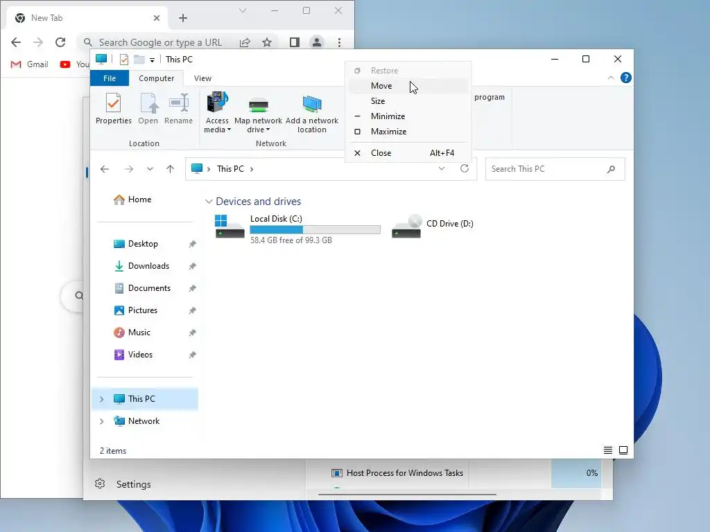Collapse the ribbon with the chevron arrow
The width and height of the screenshot is (710, 532).
pyautogui.click(x=610, y=78)
